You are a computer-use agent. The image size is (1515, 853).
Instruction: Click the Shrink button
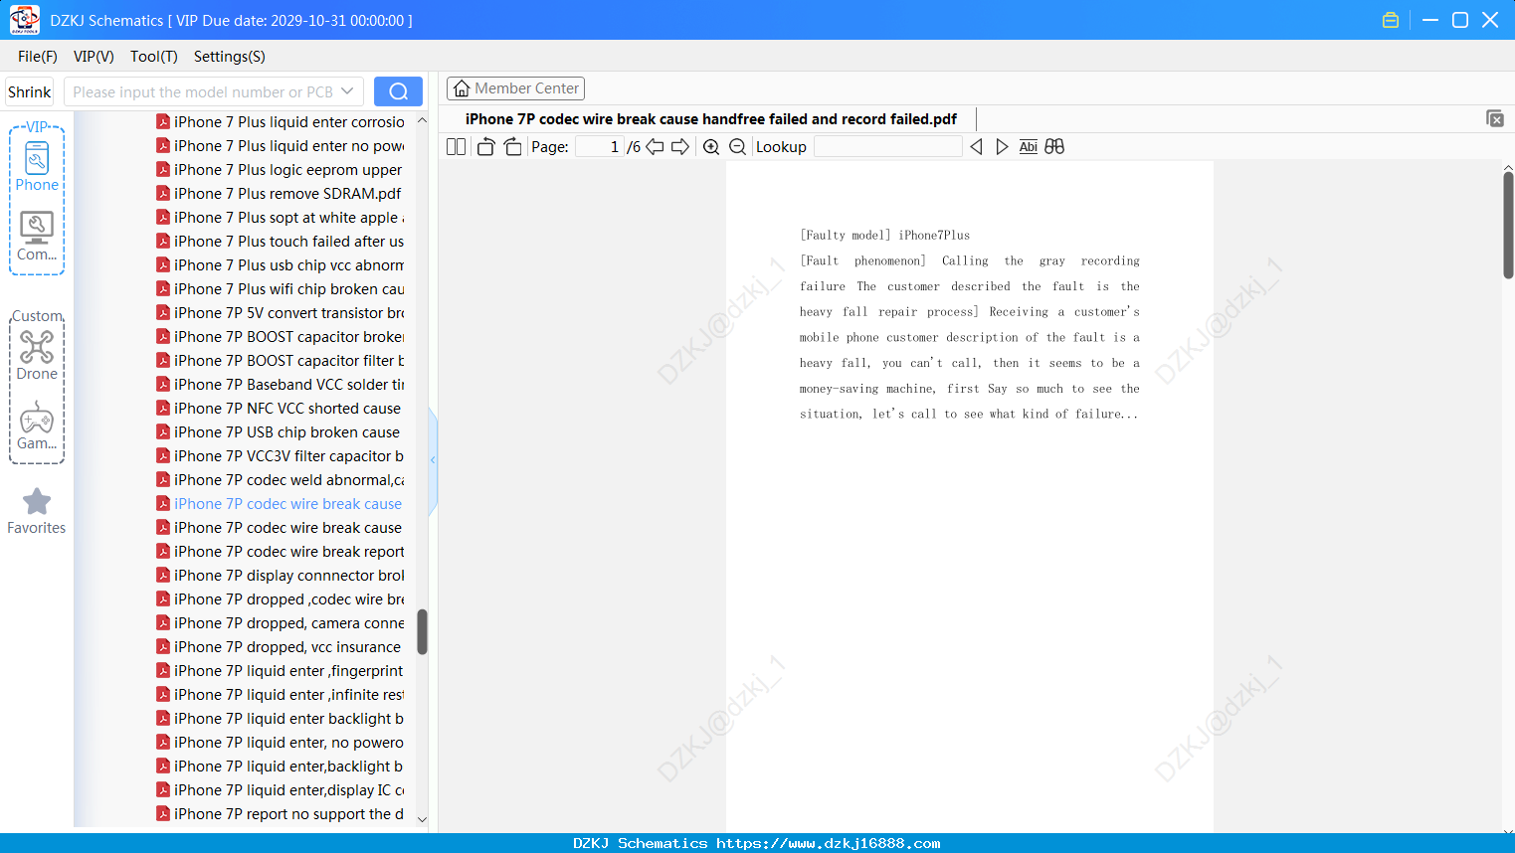pyautogui.click(x=29, y=91)
